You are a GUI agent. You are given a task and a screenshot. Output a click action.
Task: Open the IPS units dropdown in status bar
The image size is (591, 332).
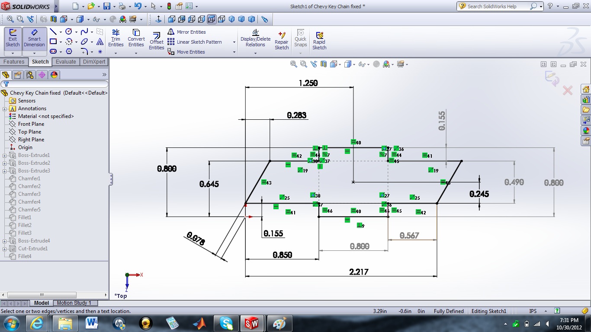tap(546, 311)
